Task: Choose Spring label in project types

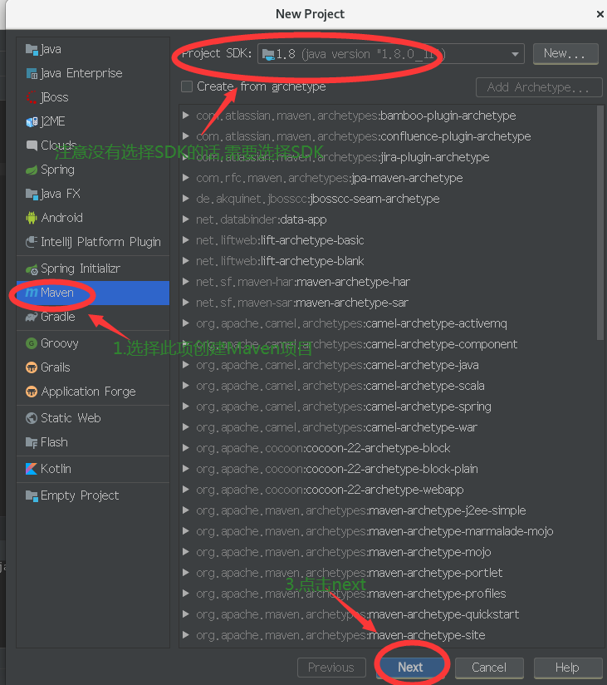Action: click(57, 170)
